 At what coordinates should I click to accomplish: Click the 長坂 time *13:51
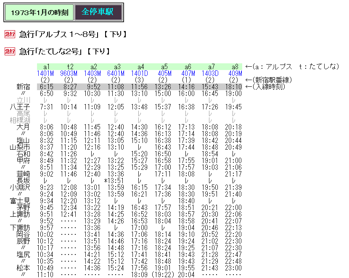[114, 181]
